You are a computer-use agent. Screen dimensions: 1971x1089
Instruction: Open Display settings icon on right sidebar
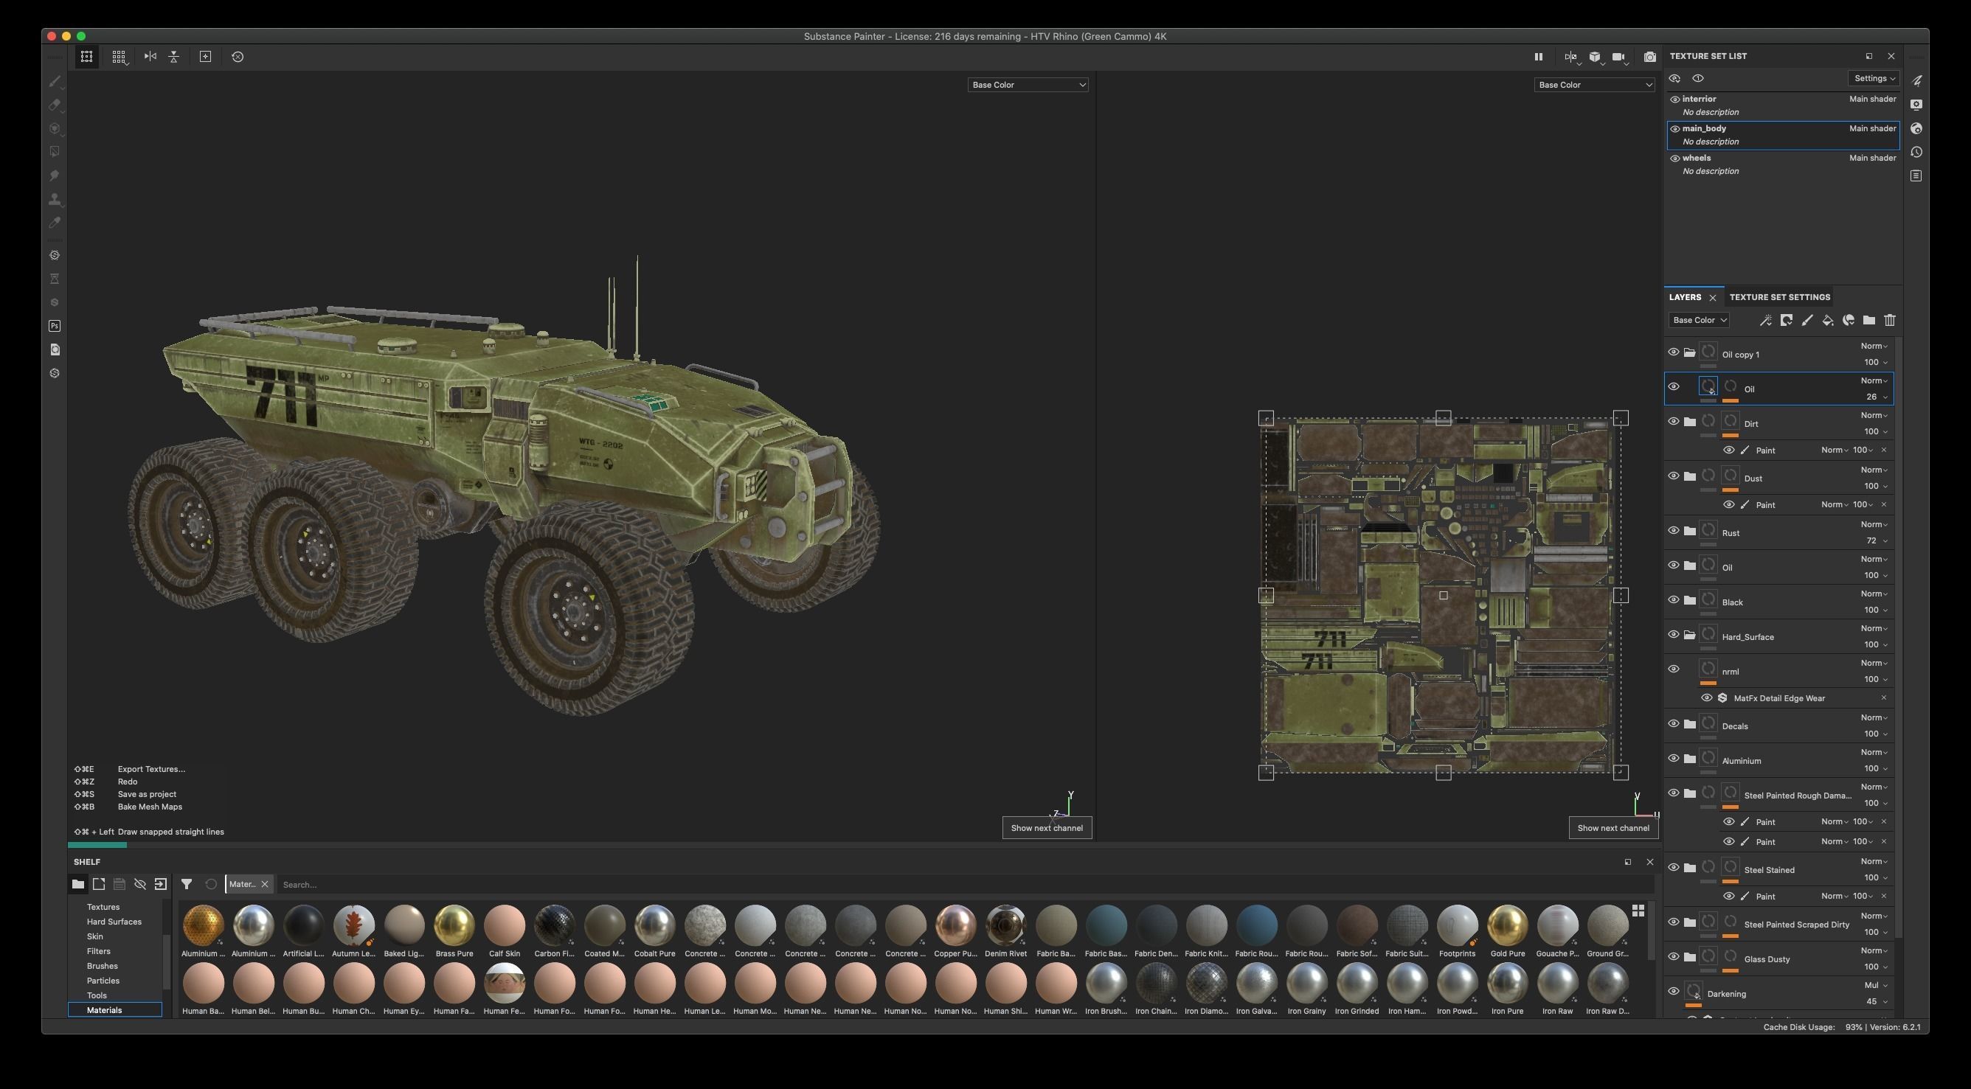pos(1916,105)
